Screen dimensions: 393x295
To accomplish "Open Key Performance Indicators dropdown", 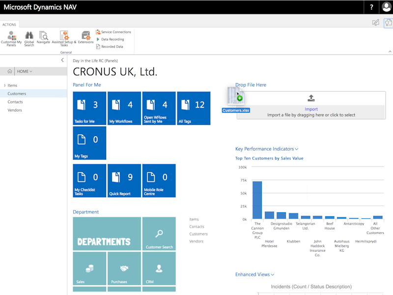I will tap(267, 149).
